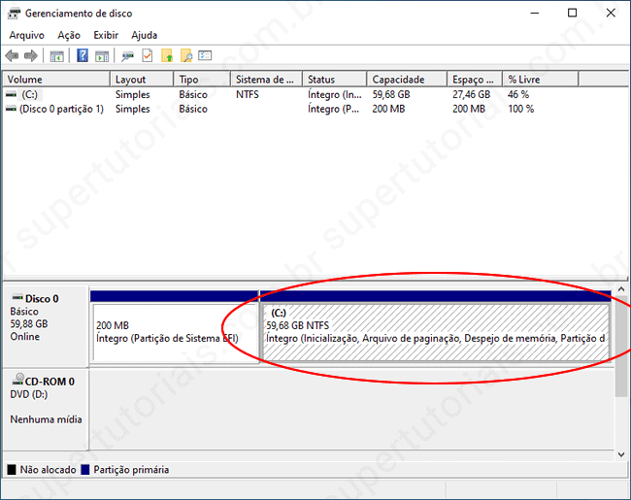Open the Exibir menu
The width and height of the screenshot is (631, 500).
click(106, 35)
